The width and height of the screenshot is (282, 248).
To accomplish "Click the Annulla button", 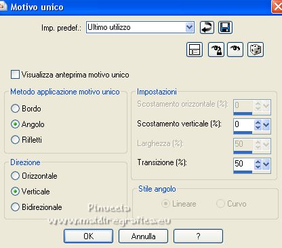I will (143, 236).
